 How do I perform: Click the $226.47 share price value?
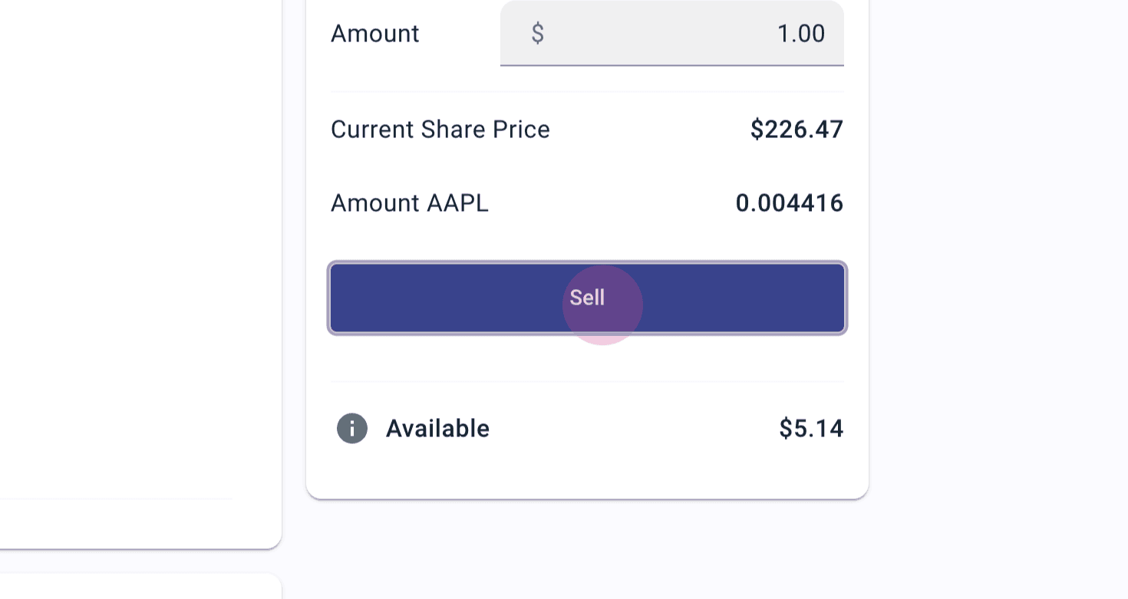pos(797,130)
